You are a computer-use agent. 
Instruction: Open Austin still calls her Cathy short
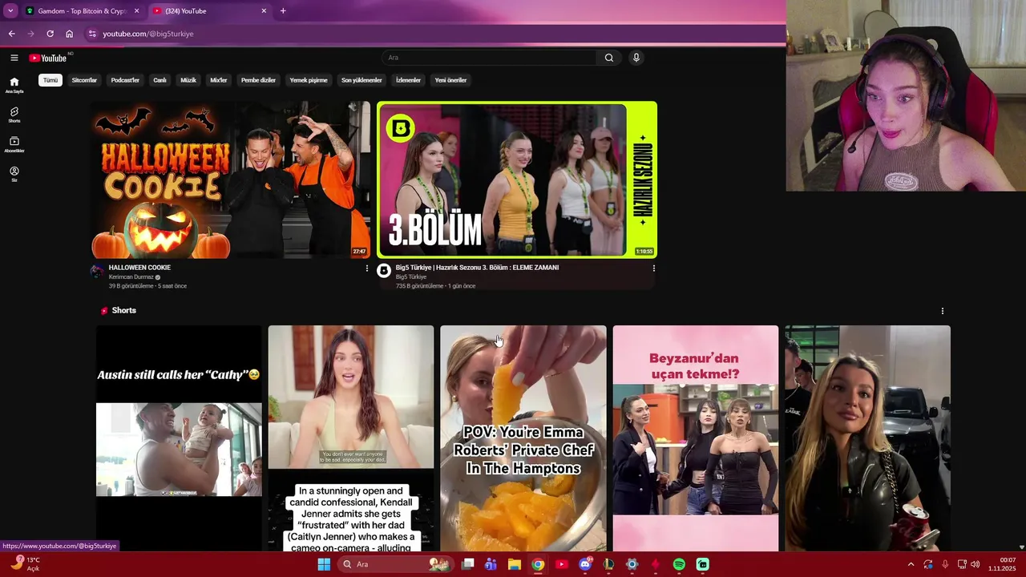[x=179, y=438]
